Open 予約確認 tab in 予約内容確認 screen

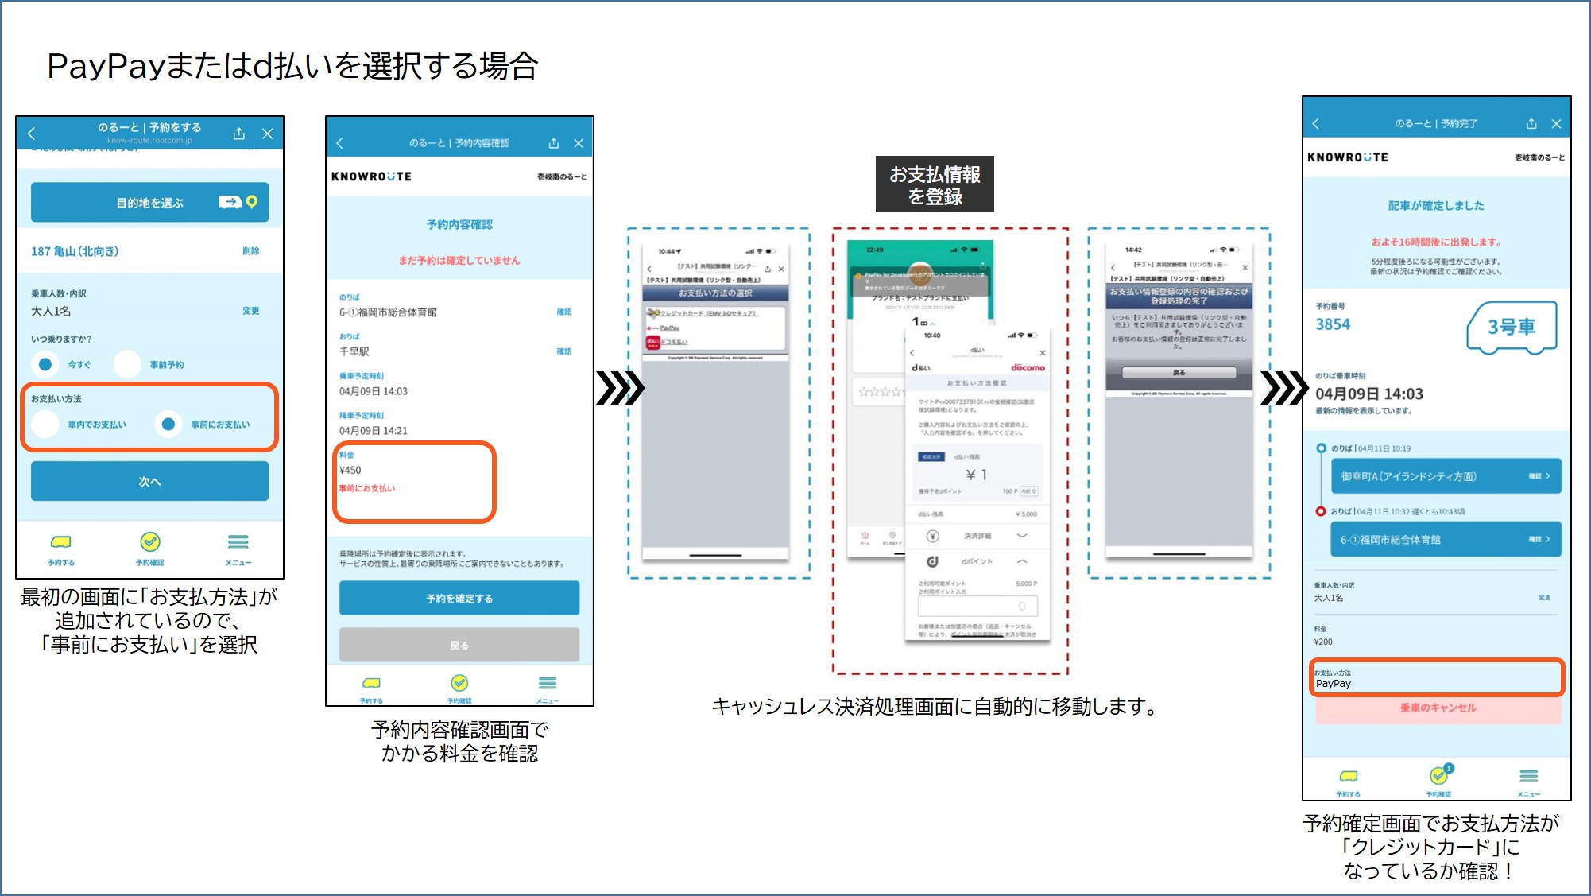coord(459,689)
